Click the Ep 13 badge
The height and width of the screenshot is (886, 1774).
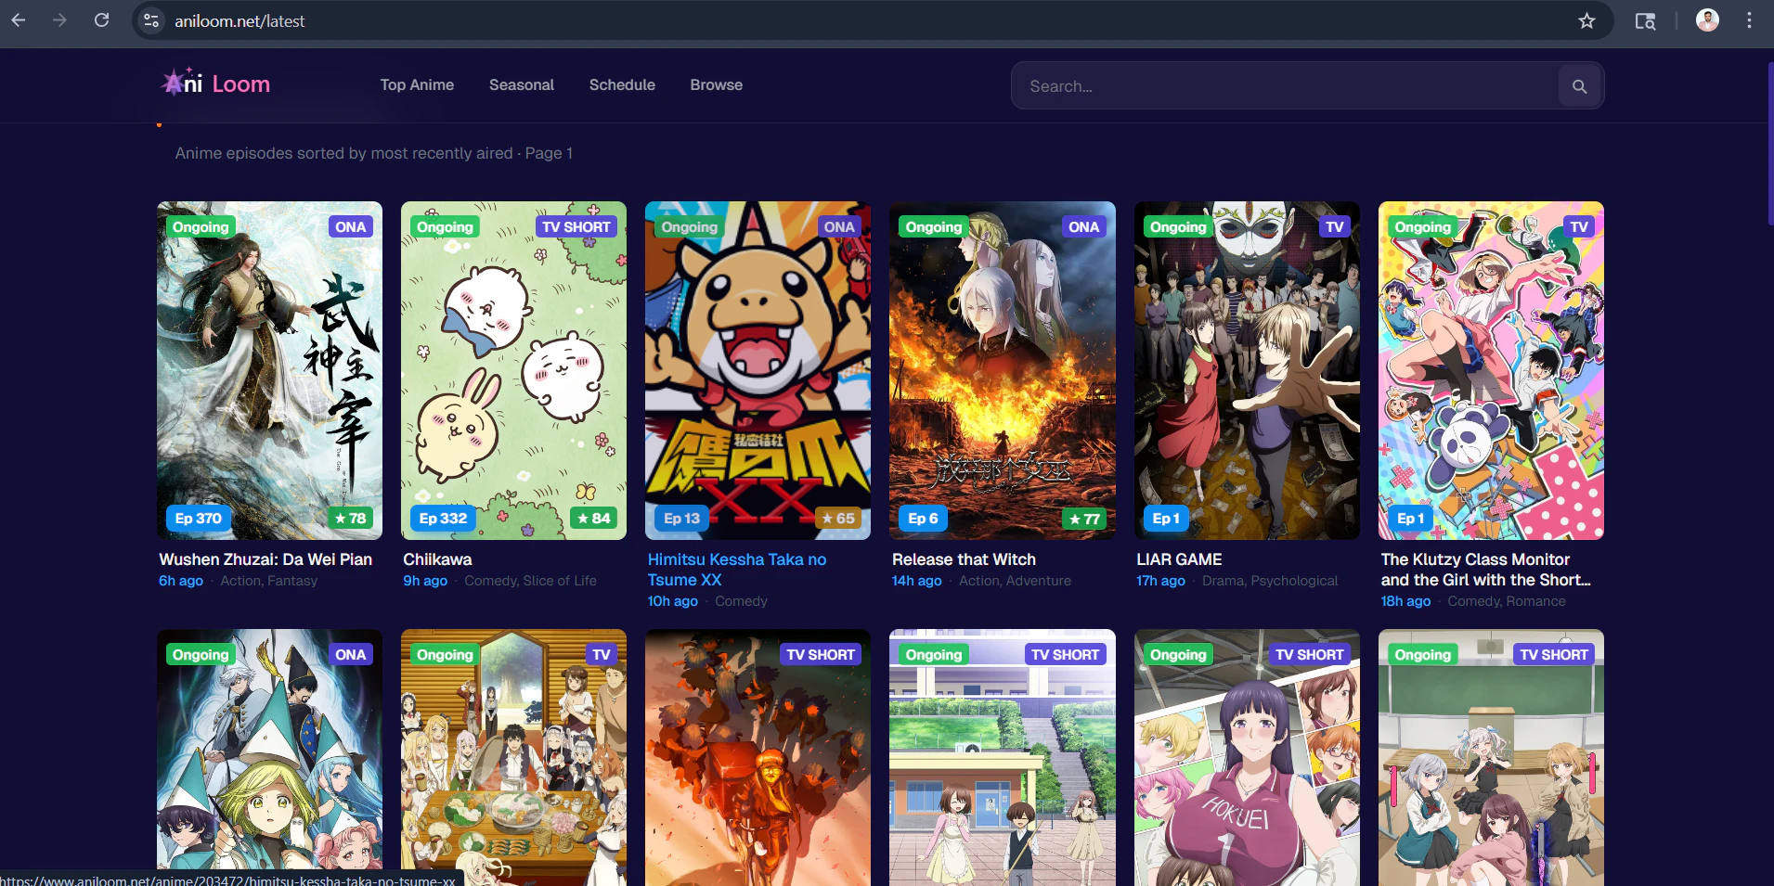coord(681,519)
